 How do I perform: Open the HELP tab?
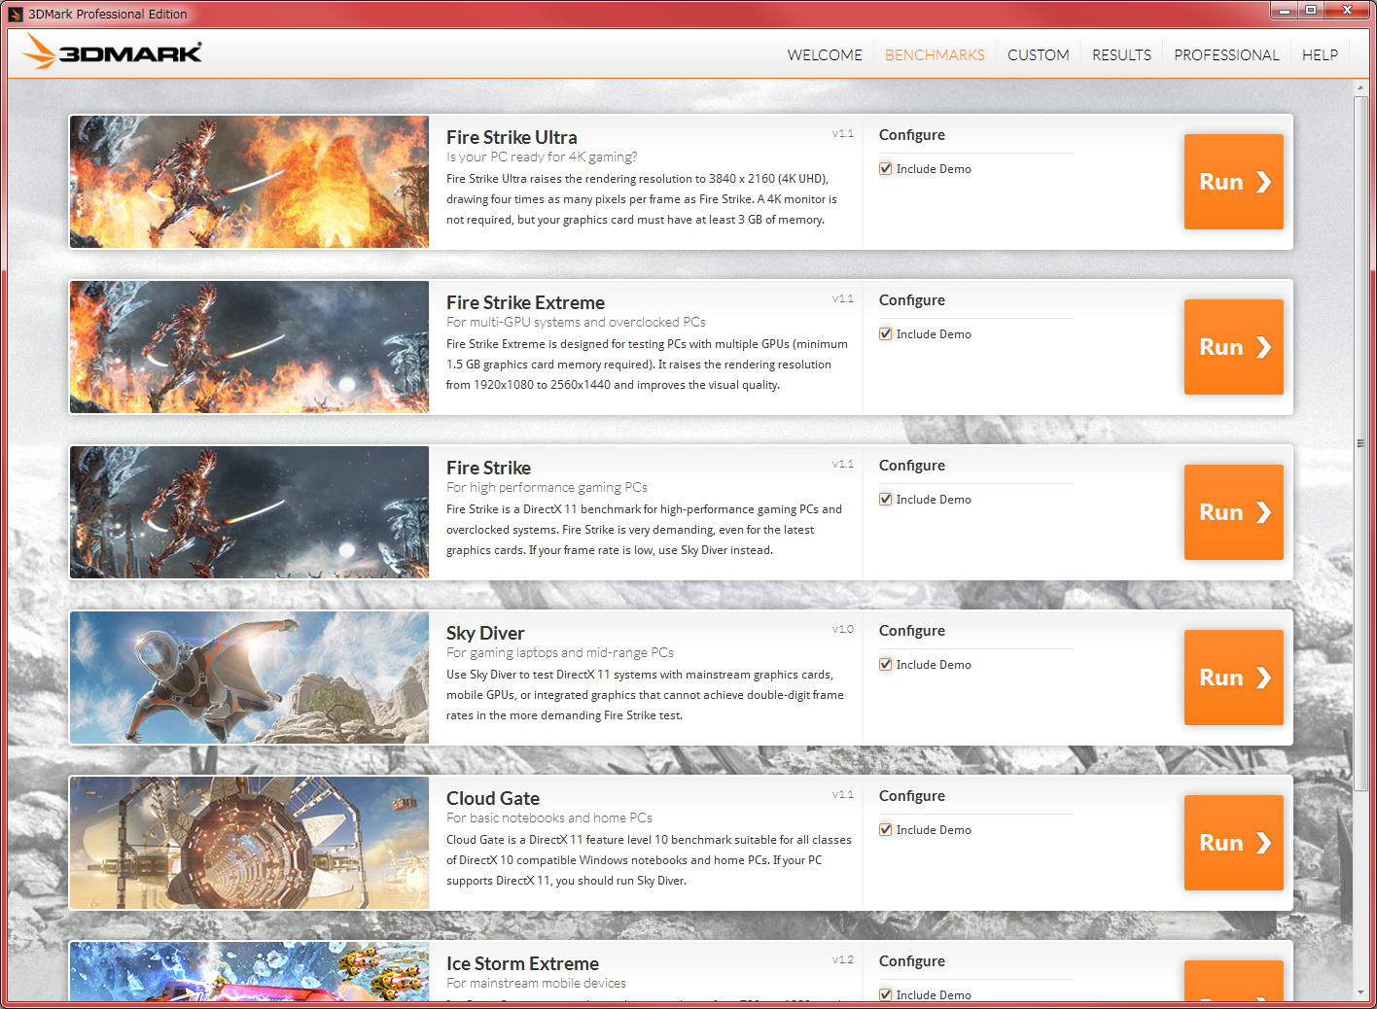[x=1320, y=55]
